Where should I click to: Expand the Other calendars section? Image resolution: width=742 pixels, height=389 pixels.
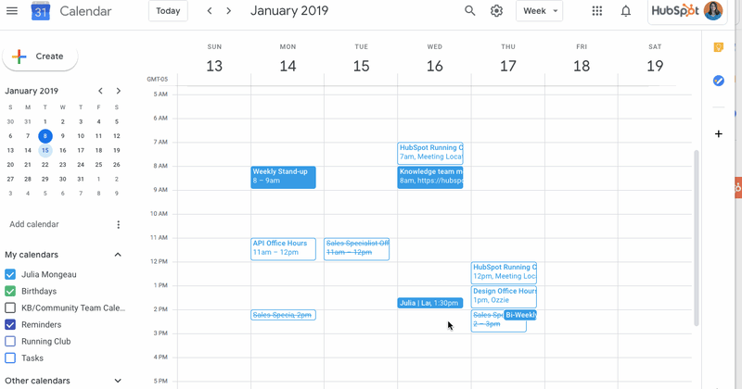118,381
